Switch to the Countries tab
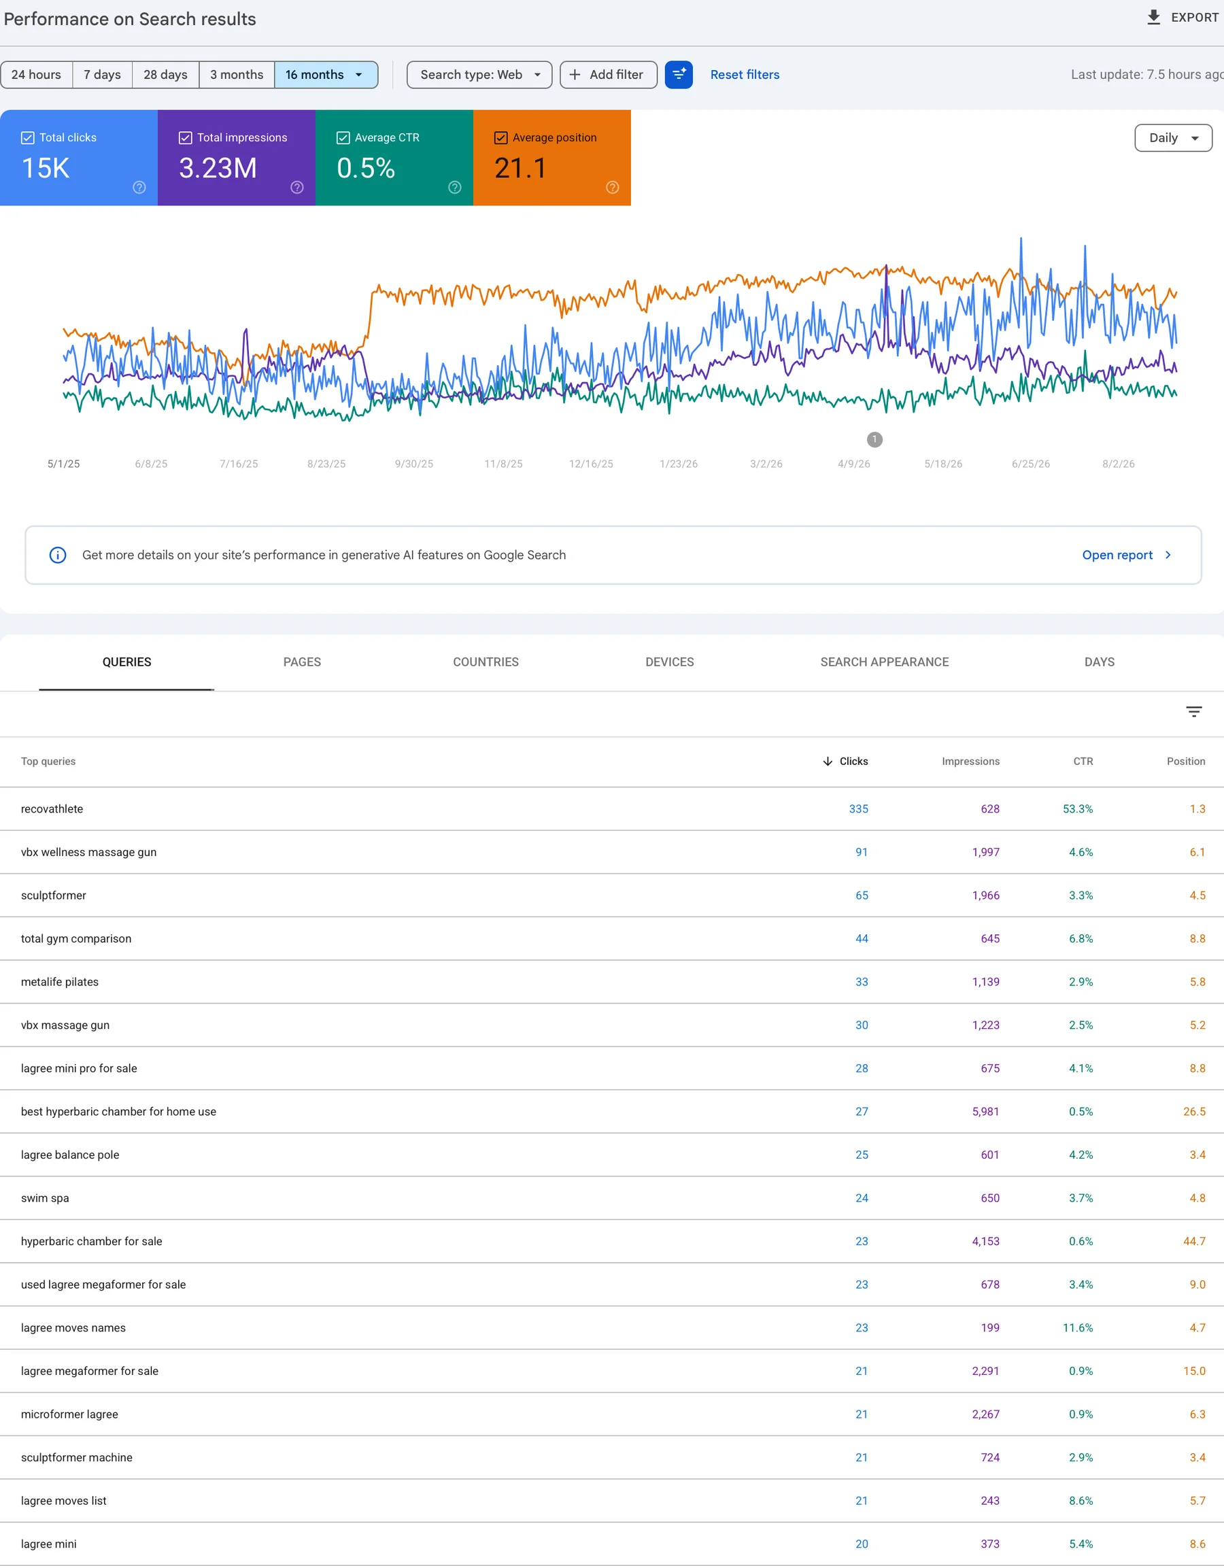Viewport: 1224px width, 1566px height. click(486, 662)
